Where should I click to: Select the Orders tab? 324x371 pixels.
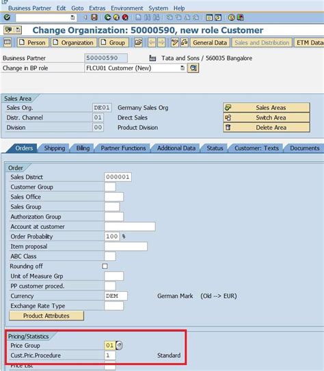point(24,148)
